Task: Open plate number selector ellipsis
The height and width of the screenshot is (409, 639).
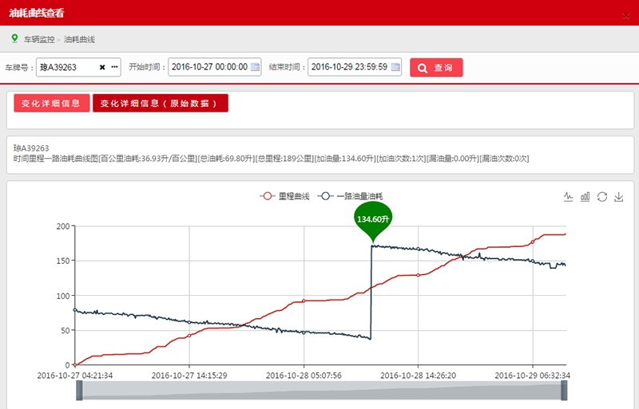Action: (x=114, y=68)
